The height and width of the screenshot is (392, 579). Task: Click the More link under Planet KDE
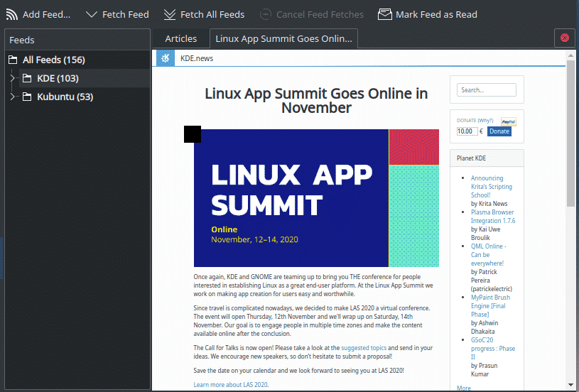pyautogui.click(x=464, y=388)
